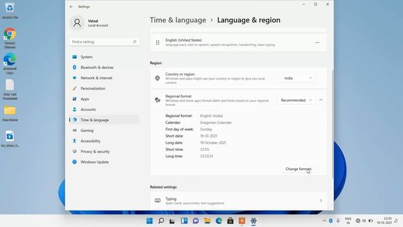The height and width of the screenshot is (227, 403).
Task: Open the folder on the desktop
Action: click(x=10, y=113)
